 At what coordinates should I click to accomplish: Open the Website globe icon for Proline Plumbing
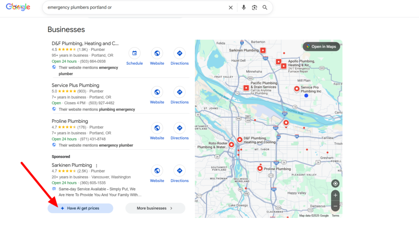pos(157,128)
